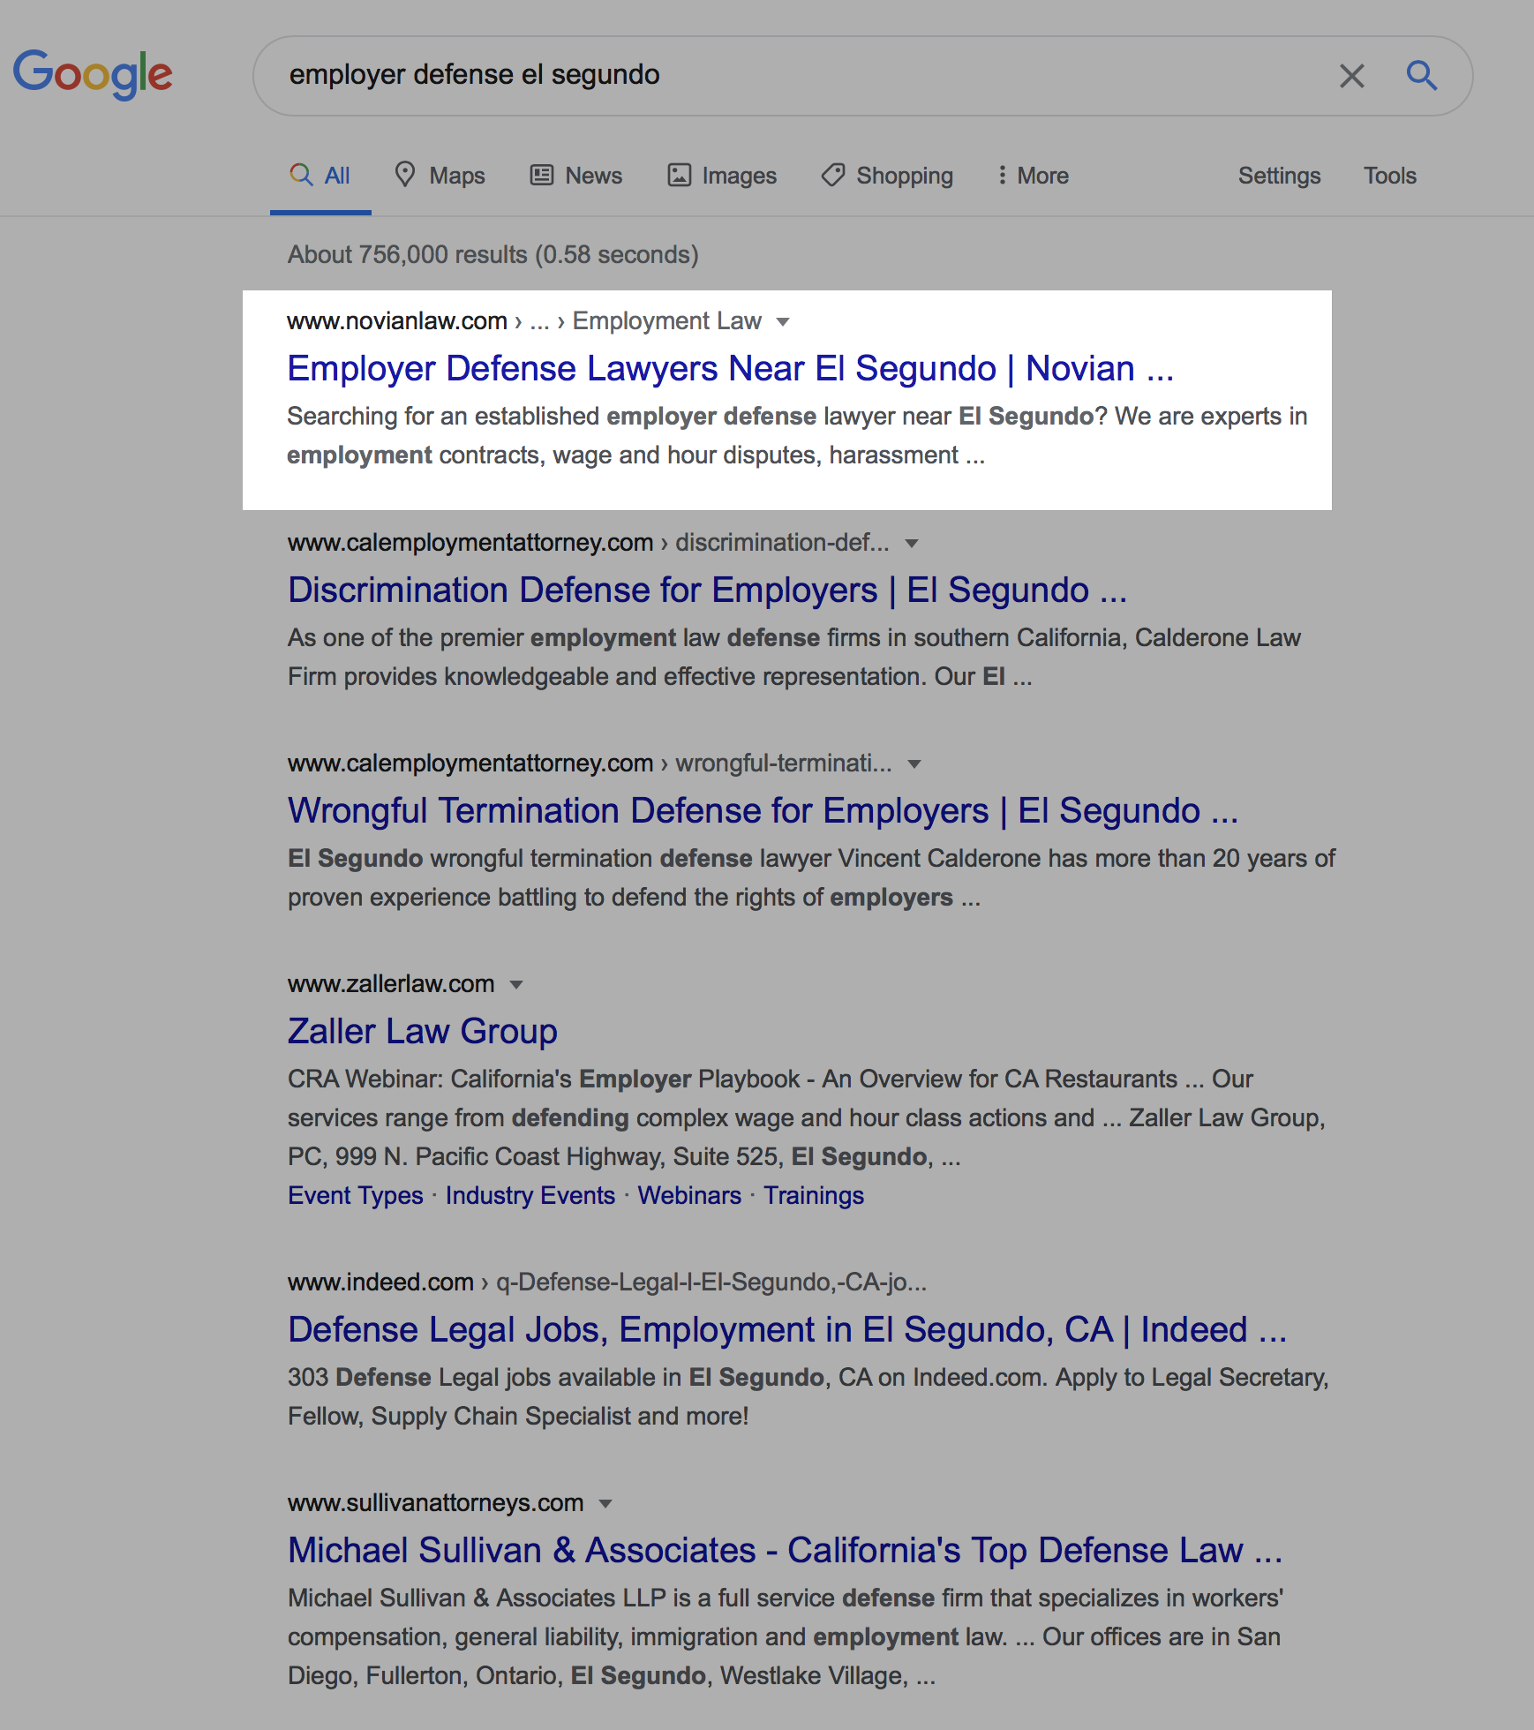Screen dimensions: 1534x1730
Task: Click into the search box text field
Action: (x=794, y=76)
